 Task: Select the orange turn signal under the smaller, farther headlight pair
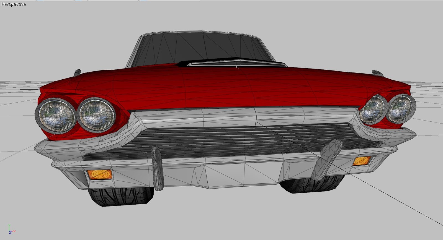[x=362, y=161]
